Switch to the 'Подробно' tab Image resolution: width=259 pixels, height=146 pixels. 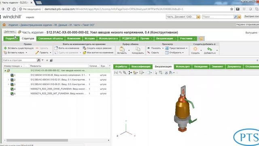(x=11, y=39)
